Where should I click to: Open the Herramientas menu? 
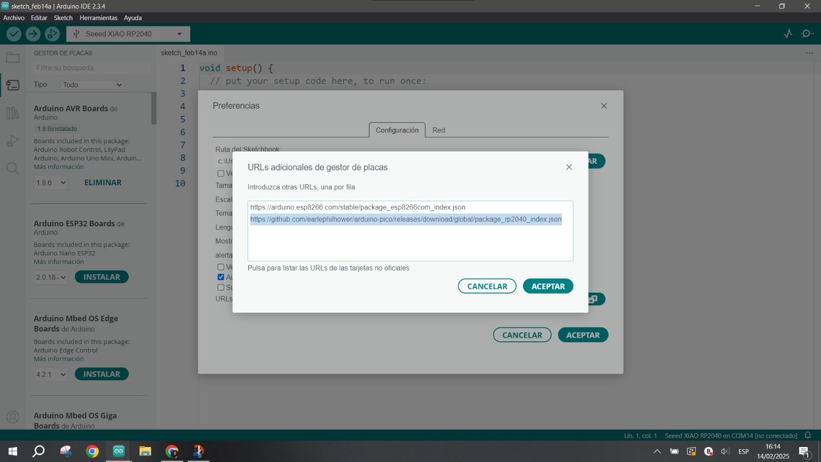pyautogui.click(x=99, y=18)
